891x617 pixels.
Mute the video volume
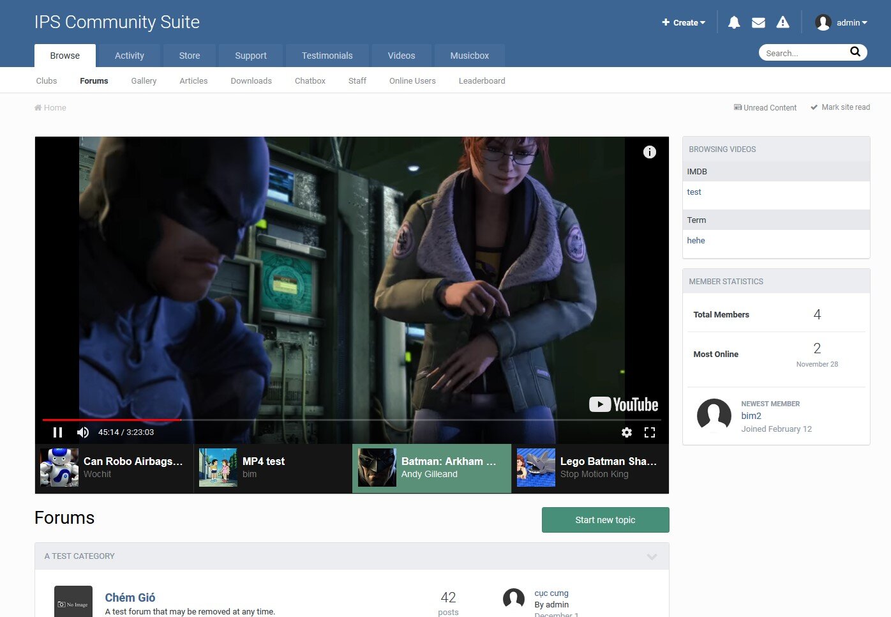tap(83, 432)
